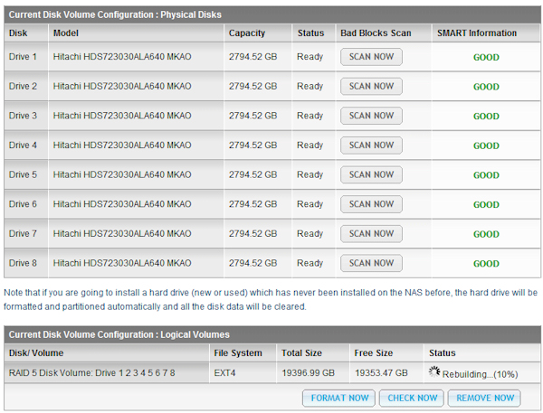View GOOD SMART status of Drive 4
Image resolution: width=543 pixels, height=413 pixels.
pos(486,146)
